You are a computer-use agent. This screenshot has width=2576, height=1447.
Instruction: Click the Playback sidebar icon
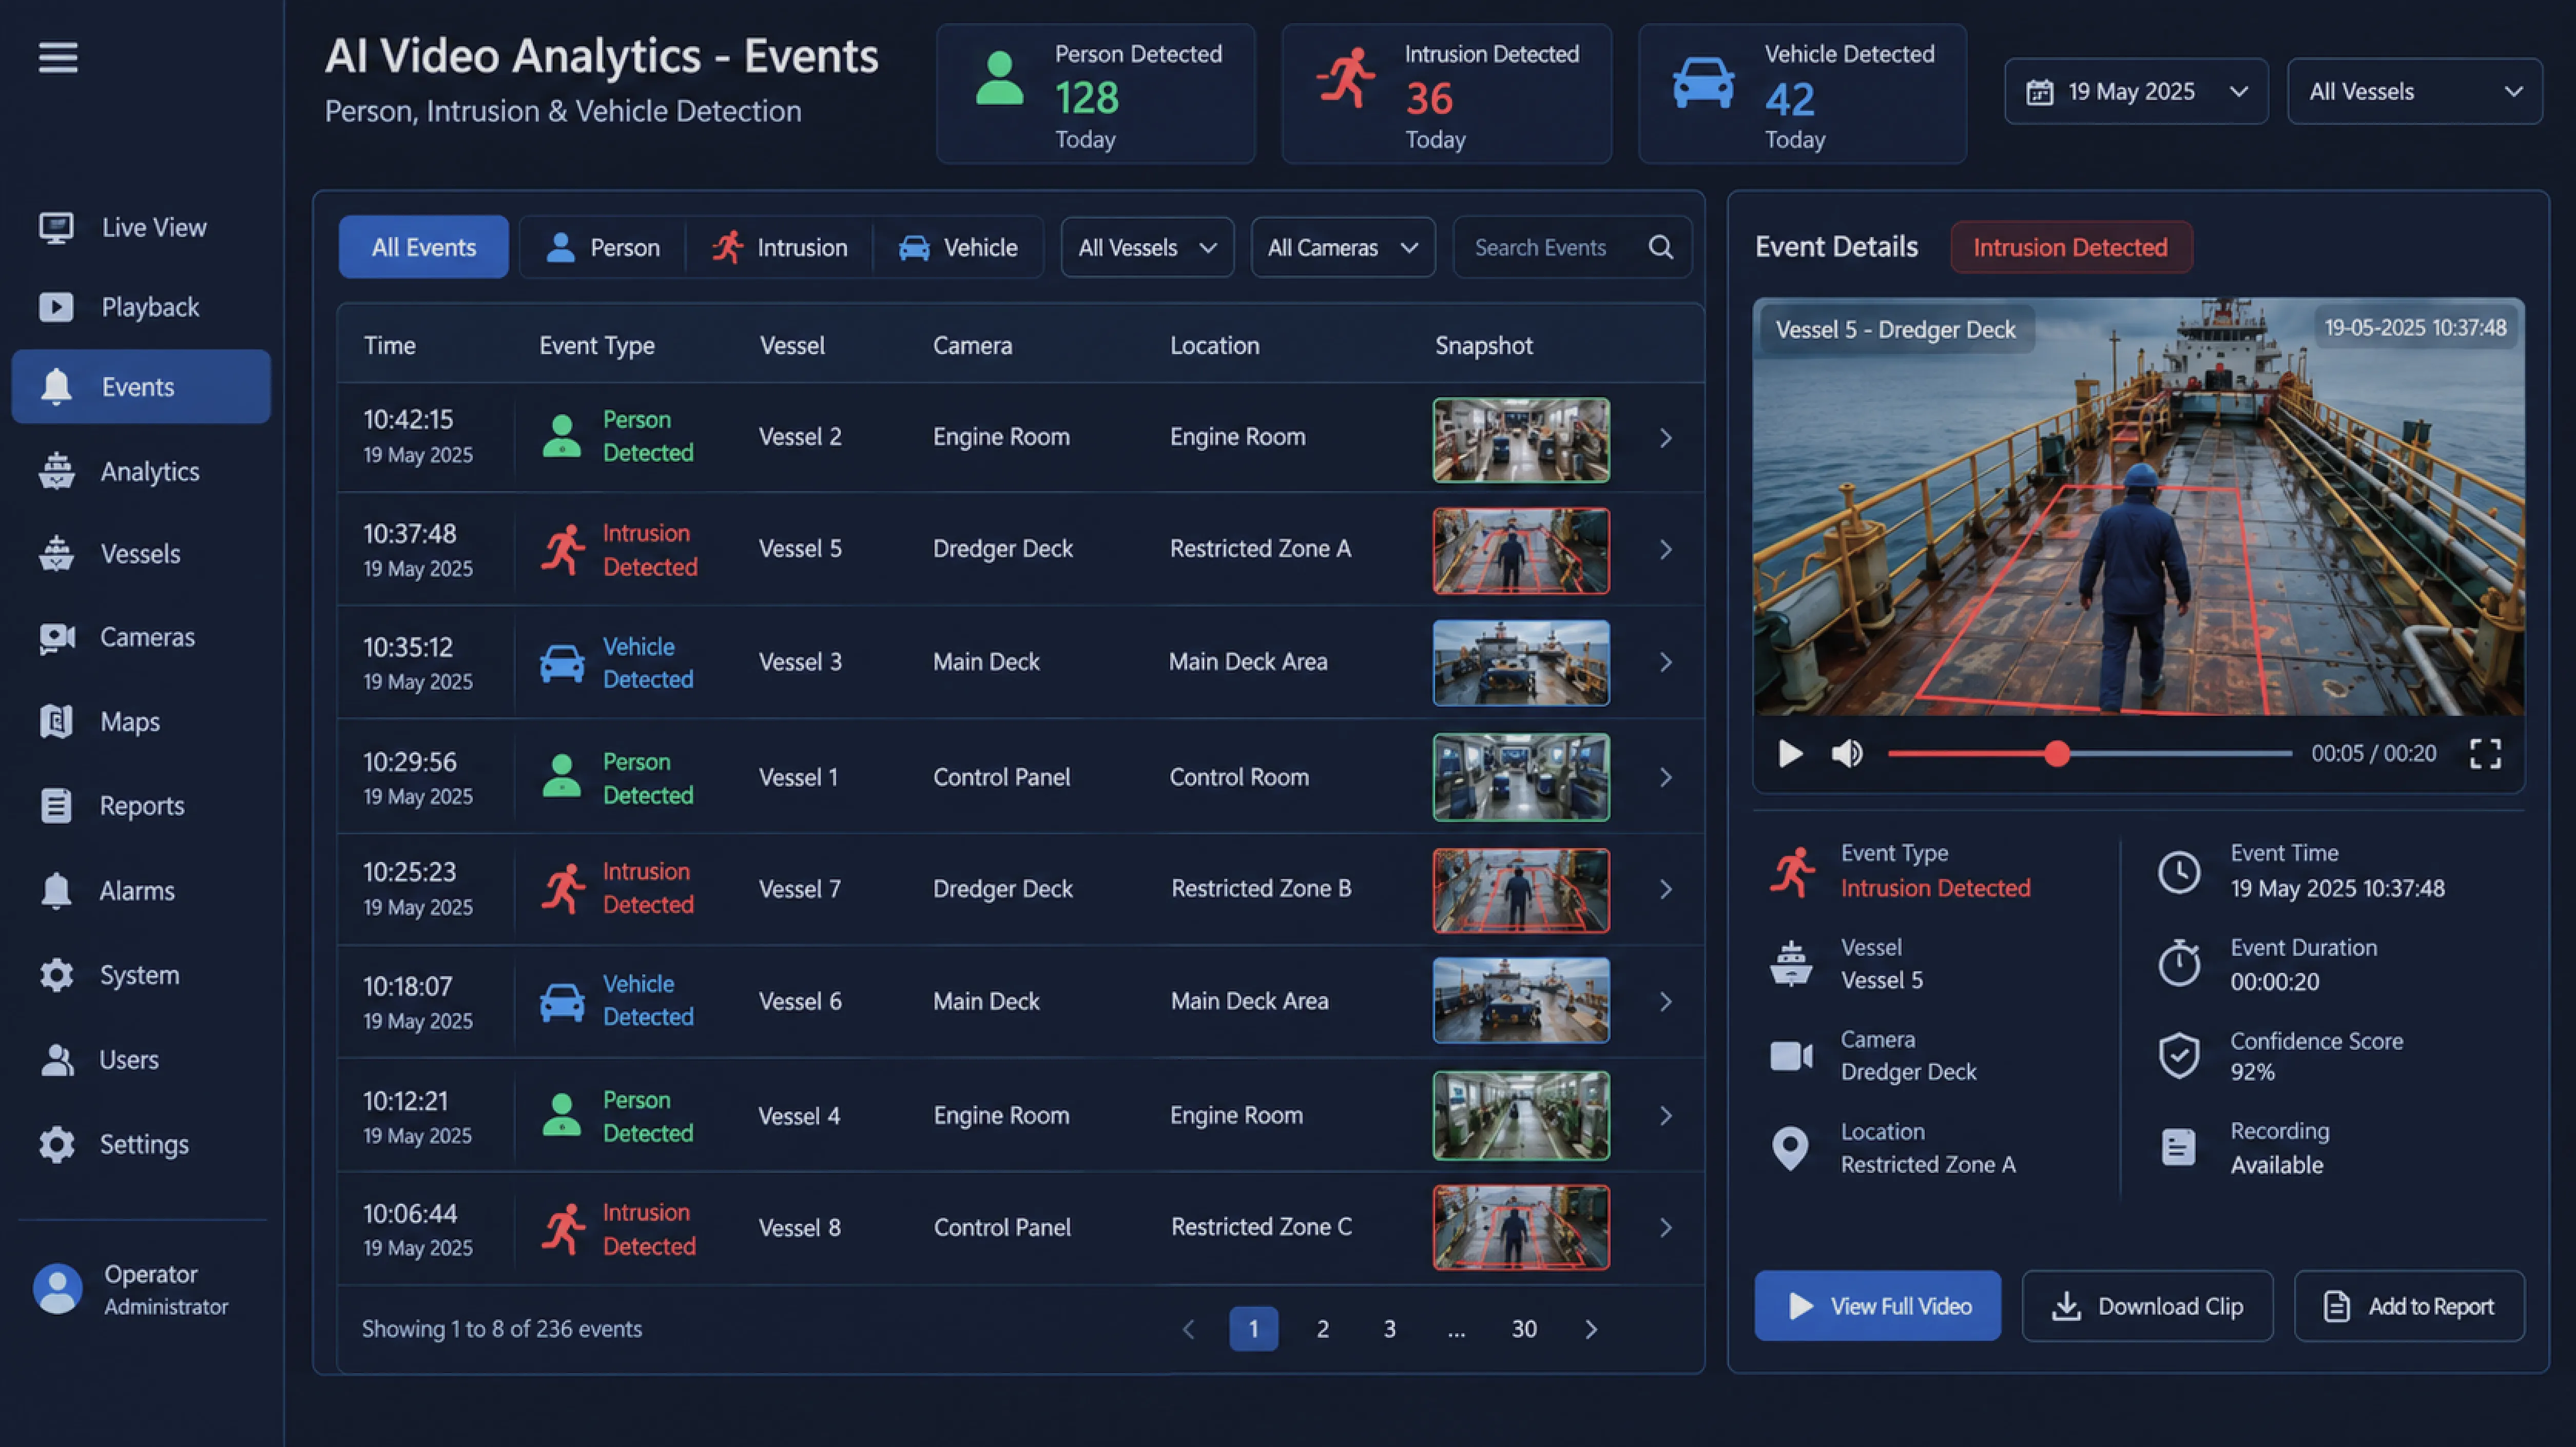coord(56,307)
